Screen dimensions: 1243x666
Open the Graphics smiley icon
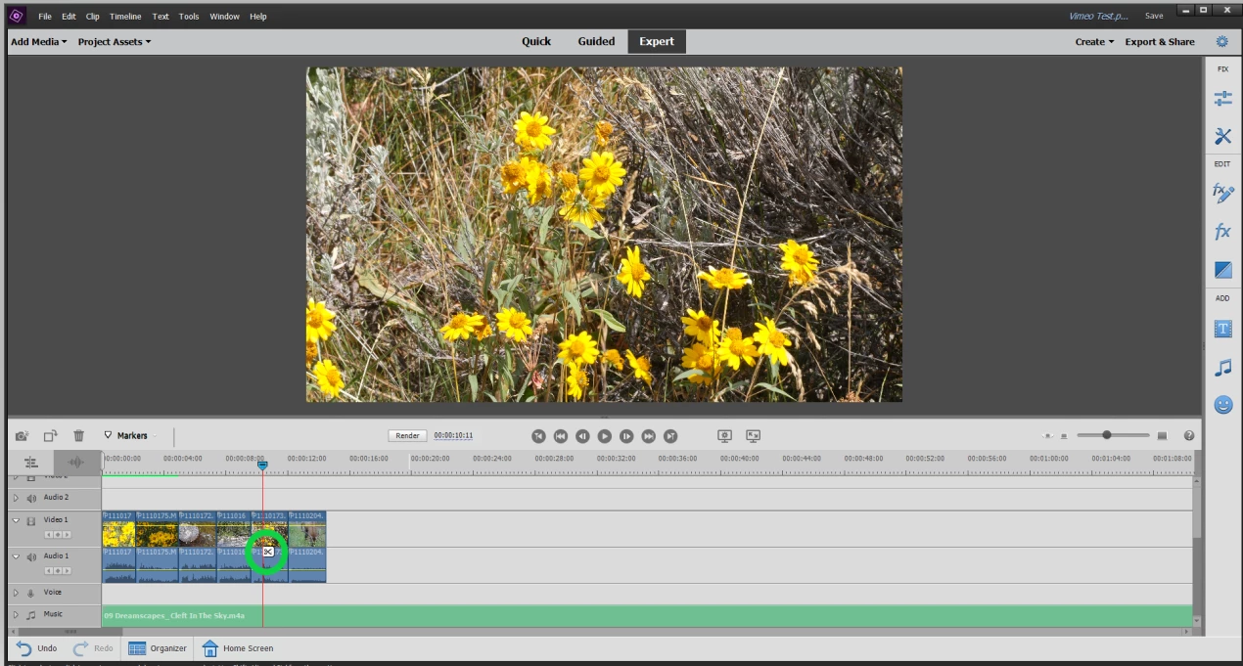point(1222,404)
